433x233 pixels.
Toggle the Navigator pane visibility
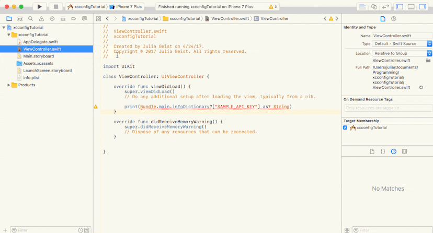[400, 7]
